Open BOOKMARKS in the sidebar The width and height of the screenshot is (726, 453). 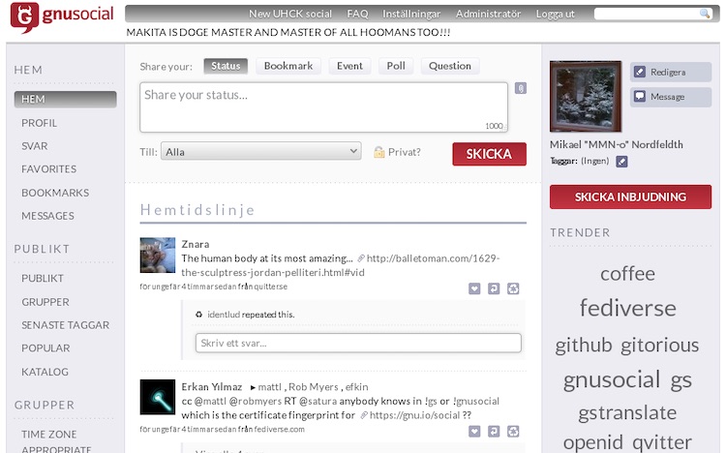point(55,193)
